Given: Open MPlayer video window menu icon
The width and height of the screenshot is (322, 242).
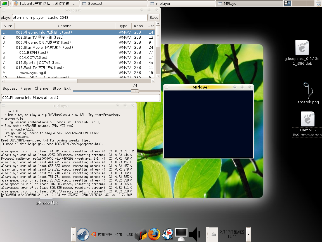Looking at the screenshot, I should click(166, 87).
